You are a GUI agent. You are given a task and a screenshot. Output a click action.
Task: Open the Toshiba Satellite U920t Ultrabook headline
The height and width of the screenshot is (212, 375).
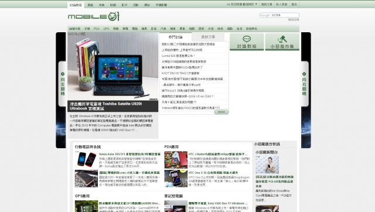[105, 106]
